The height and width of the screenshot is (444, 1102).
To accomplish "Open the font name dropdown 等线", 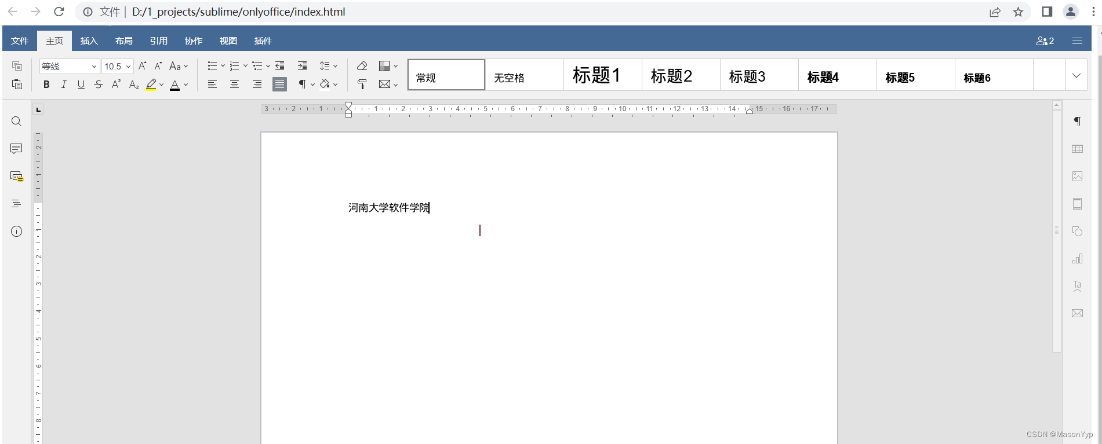I will pos(94,67).
